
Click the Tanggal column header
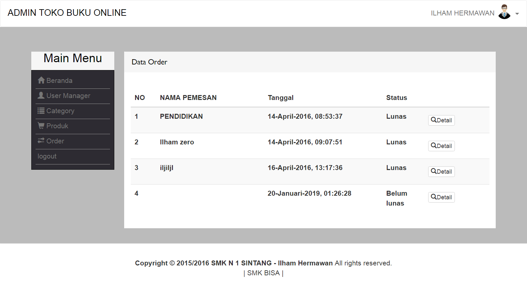coord(281,98)
